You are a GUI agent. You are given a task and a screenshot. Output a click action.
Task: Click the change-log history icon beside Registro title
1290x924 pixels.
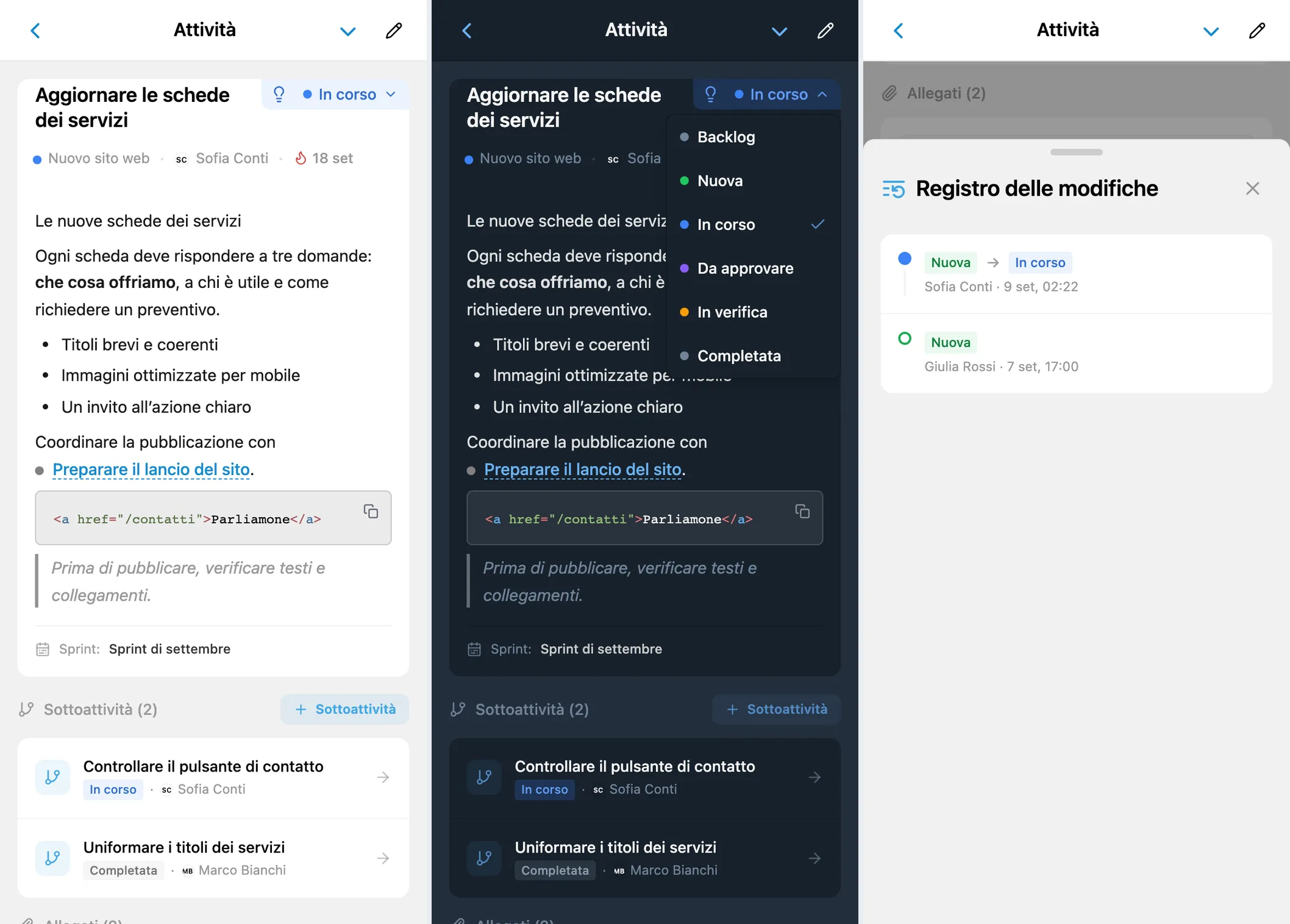tap(894, 189)
